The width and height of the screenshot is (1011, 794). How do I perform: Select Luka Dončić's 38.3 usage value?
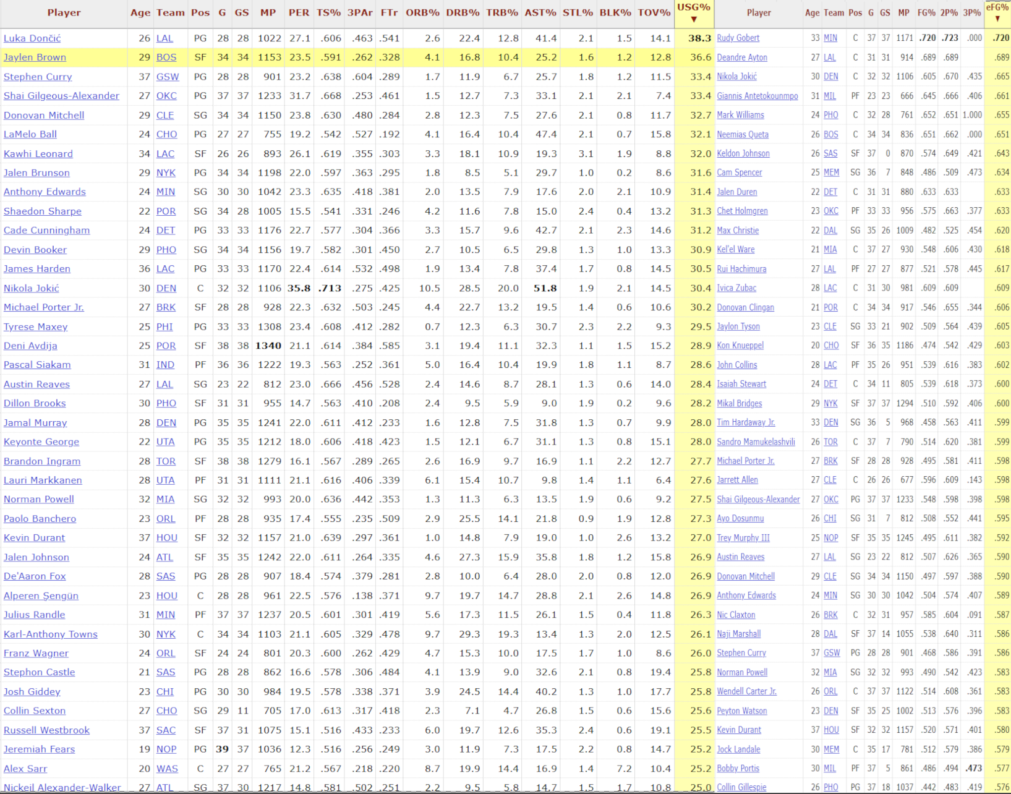coord(699,38)
